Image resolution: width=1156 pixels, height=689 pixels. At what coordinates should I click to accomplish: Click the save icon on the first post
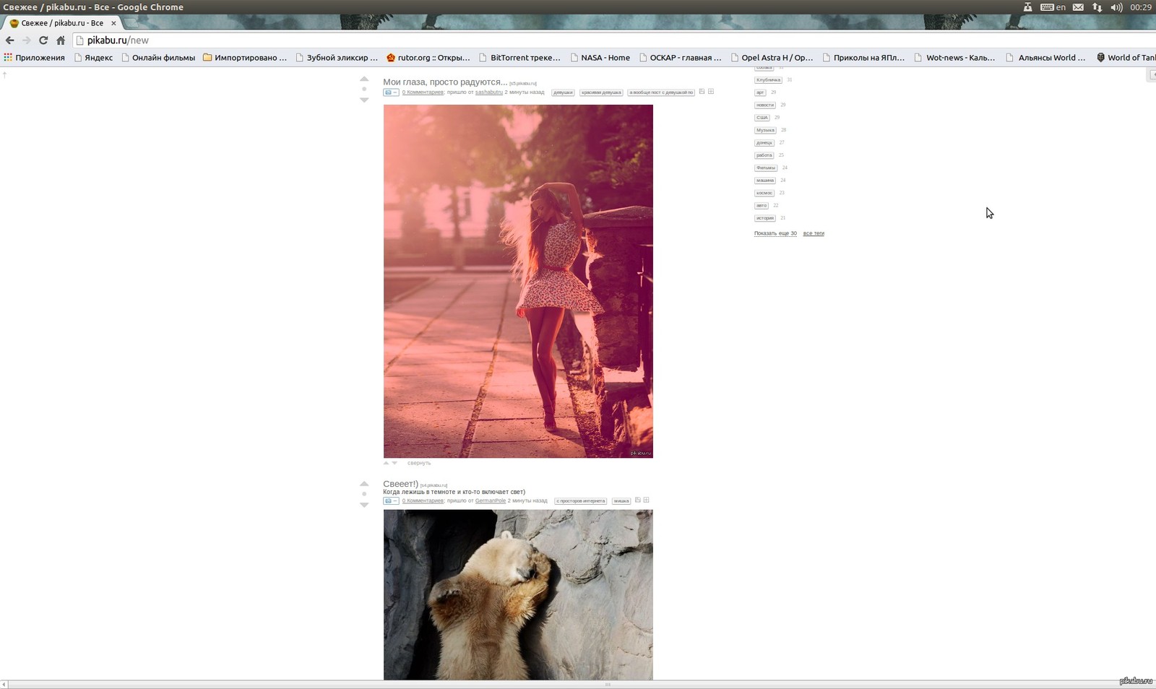[x=702, y=92]
